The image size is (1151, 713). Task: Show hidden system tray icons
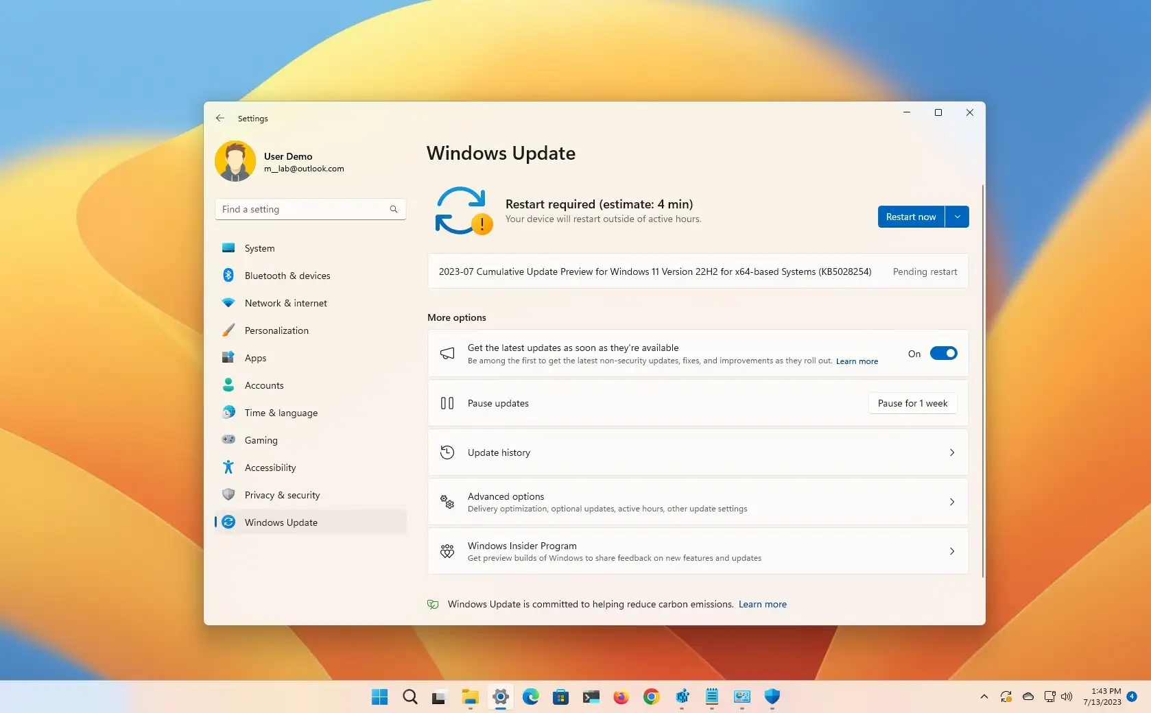984,697
